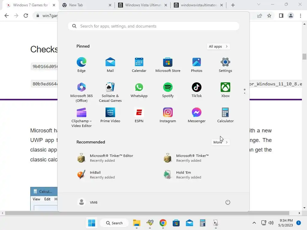The image size is (307, 230).
Task: Launch Spotify from pinned apps
Action: pyautogui.click(x=168, y=90)
